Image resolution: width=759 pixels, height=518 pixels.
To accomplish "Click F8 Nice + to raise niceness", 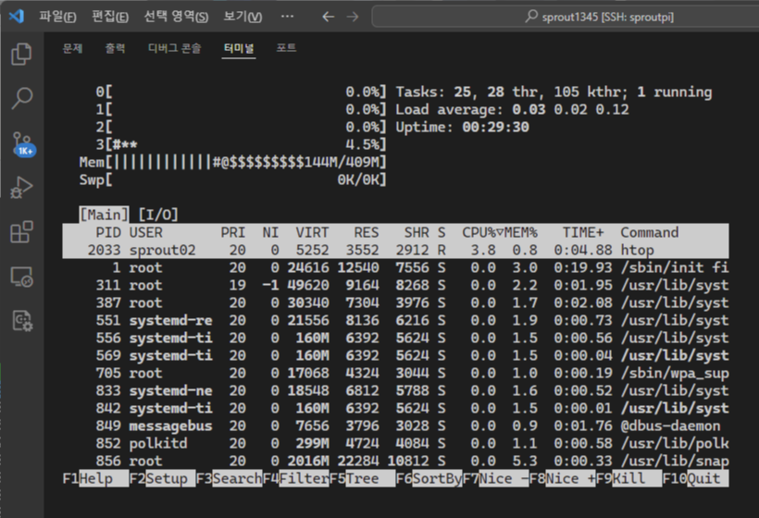I will click(x=563, y=479).
